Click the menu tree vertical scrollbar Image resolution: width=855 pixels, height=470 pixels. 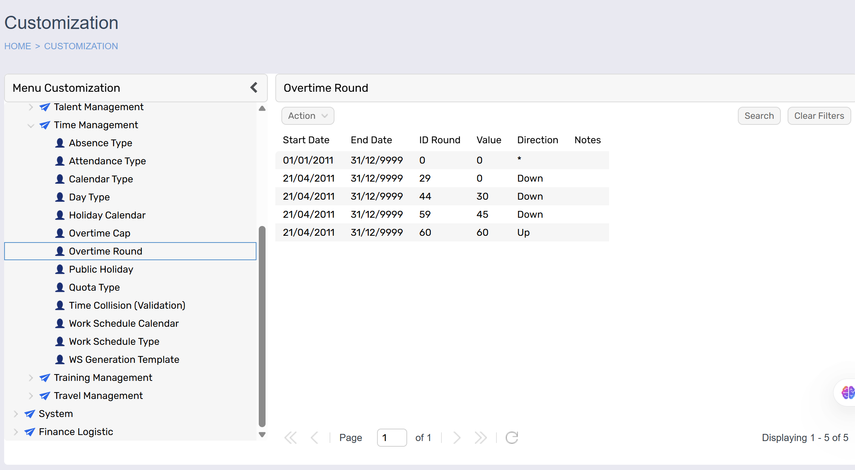[x=262, y=326]
